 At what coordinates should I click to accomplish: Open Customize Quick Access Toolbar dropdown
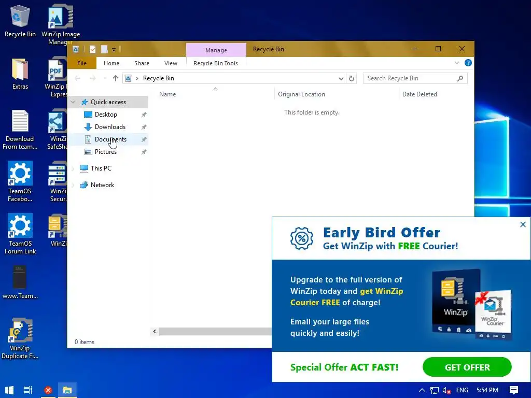tap(114, 50)
